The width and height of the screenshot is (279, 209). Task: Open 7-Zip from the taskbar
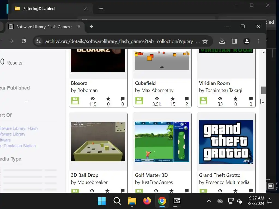177,201
